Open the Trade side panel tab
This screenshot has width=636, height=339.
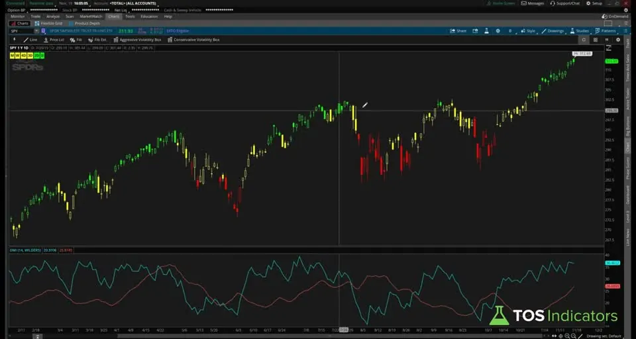[628, 43]
